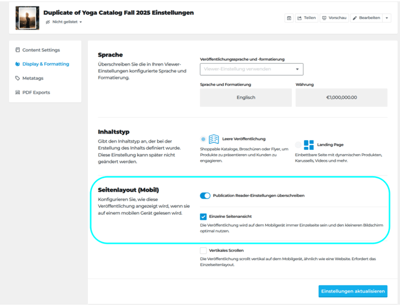Enable the Vertikales Scrollen checkbox
This screenshot has width=400, height=305.
pyautogui.click(x=204, y=251)
